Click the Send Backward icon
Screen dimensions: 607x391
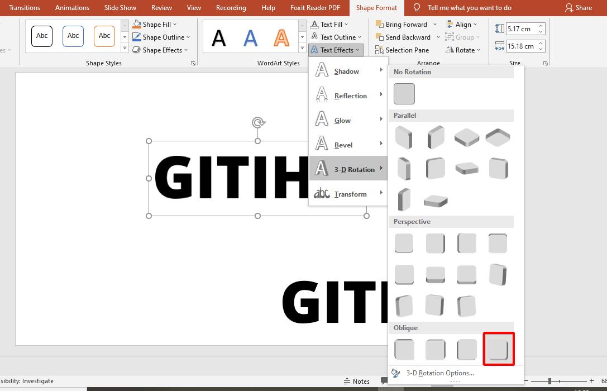[x=379, y=37]
